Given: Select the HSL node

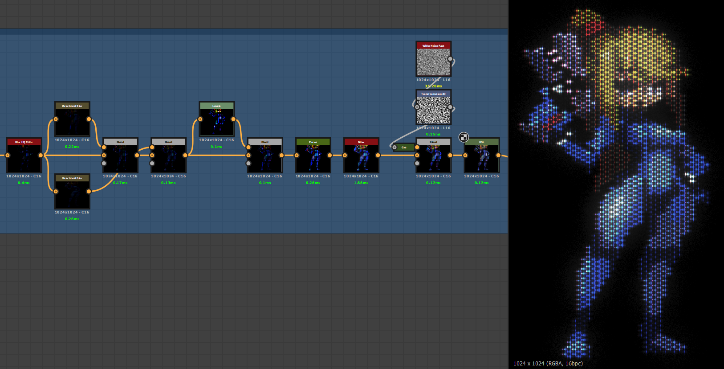Looking at the screenshot, I should [x=481, y=155].
